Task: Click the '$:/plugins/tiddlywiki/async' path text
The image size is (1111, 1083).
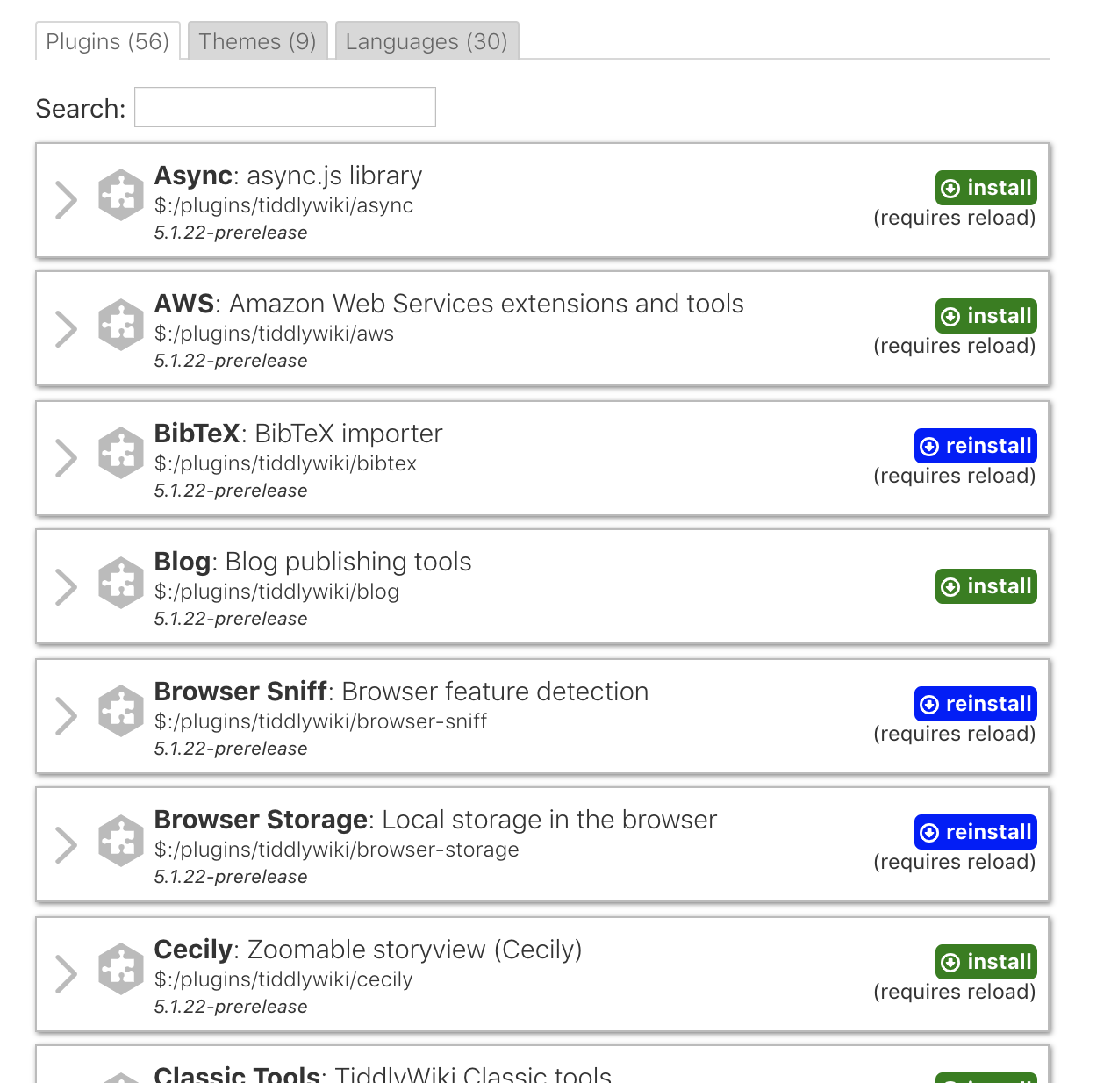Action: (x=284, y=205)
